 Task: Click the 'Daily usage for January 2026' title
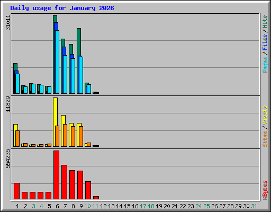coord(62,8)
